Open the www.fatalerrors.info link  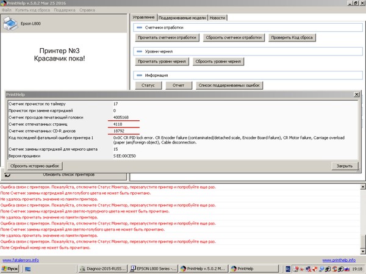tap(20, 260)
